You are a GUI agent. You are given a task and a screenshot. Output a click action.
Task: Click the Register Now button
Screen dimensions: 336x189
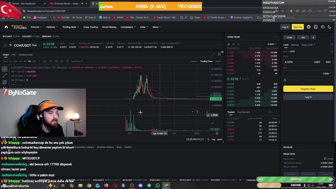[308, 89]
